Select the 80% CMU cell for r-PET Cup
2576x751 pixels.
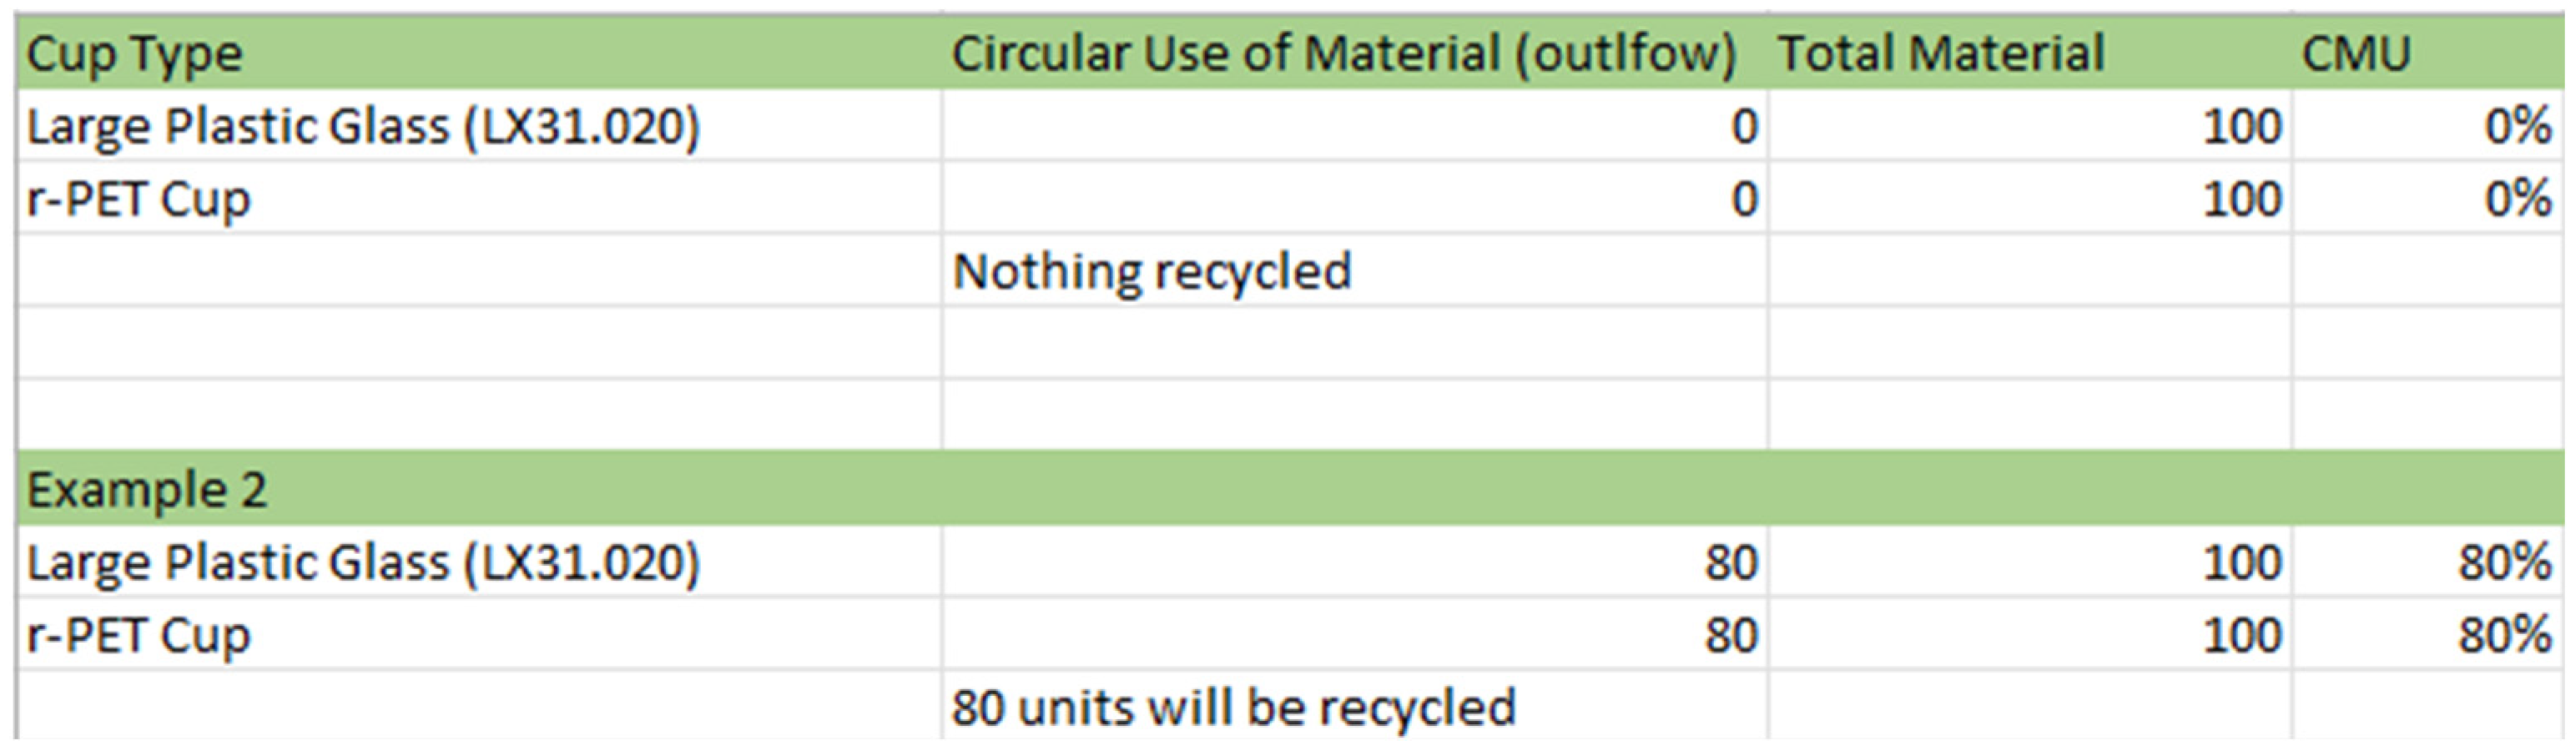(x=2427, y=635)
